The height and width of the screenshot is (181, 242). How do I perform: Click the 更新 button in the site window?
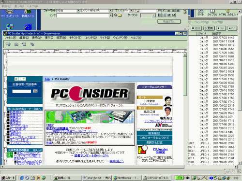(209, 28)
